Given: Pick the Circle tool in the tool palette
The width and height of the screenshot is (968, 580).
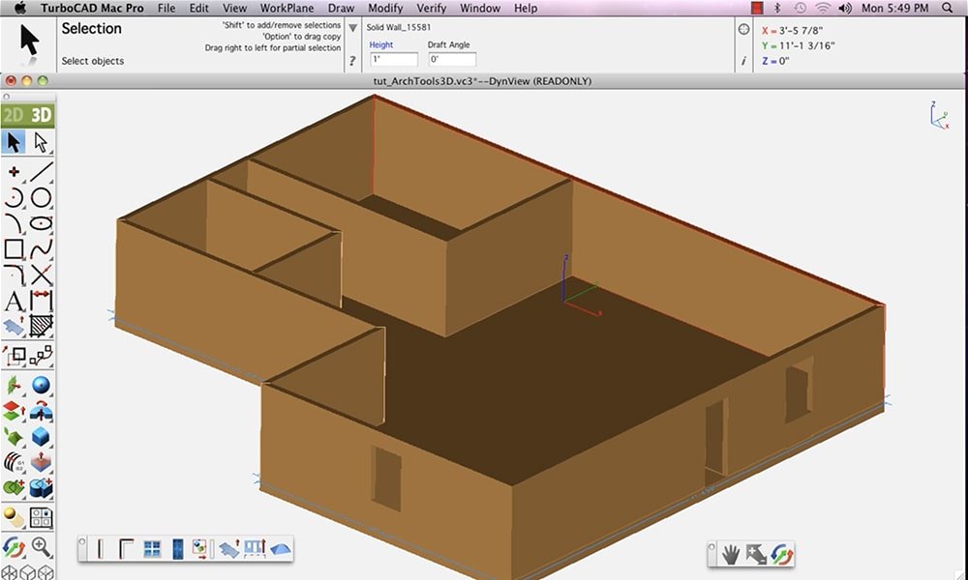Looking at the screenshot, I should coord(41,198).
